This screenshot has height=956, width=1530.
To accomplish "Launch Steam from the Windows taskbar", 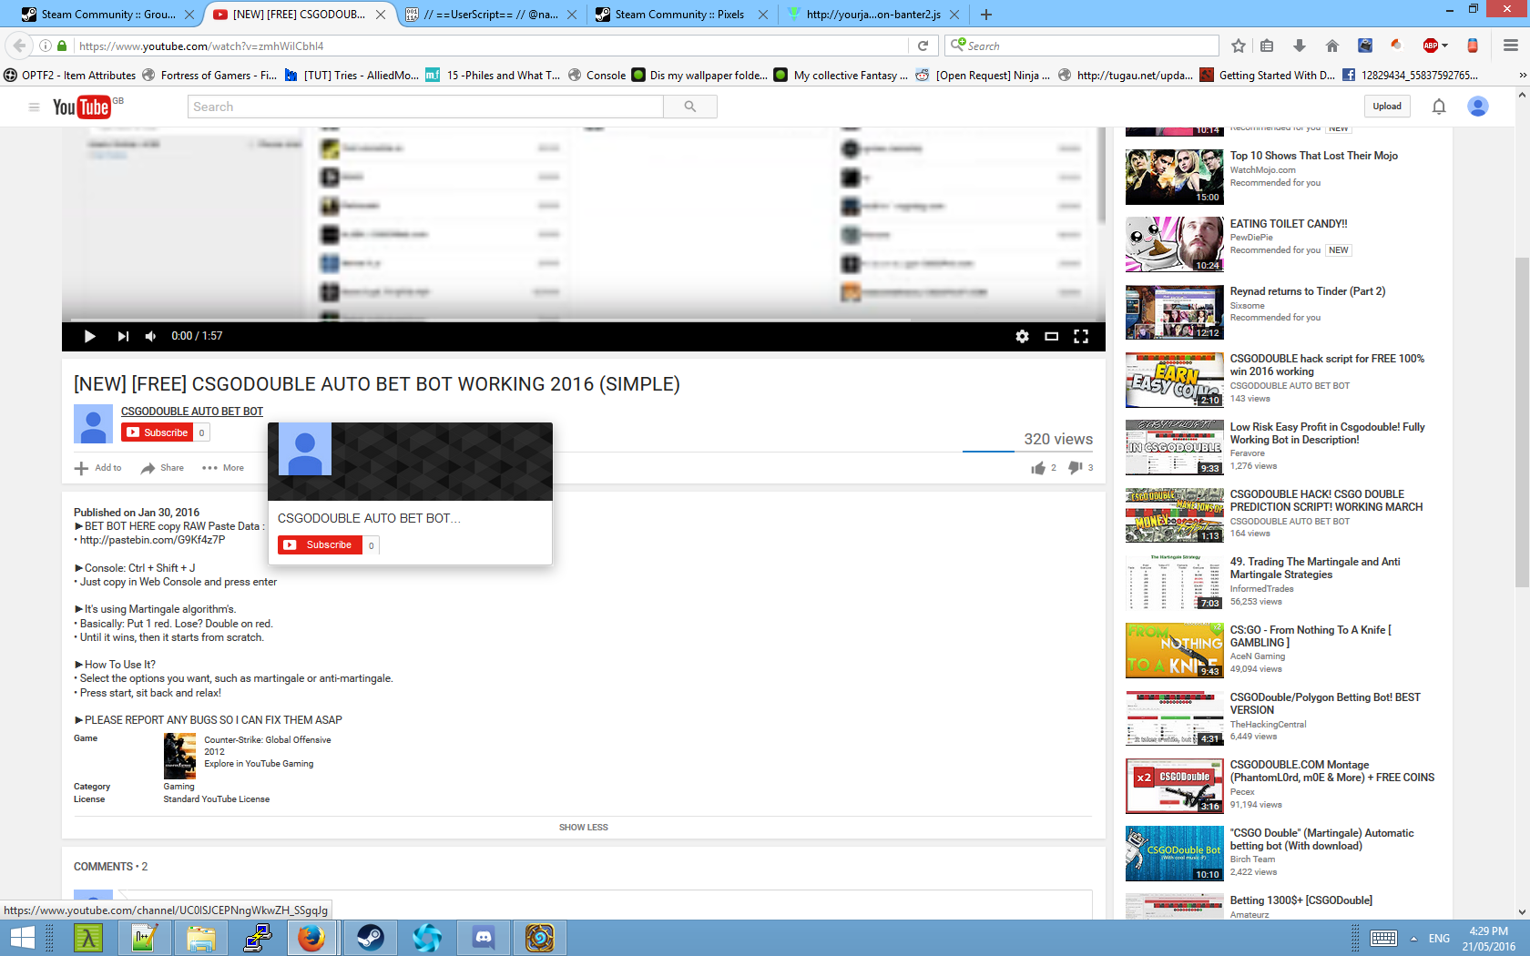I will tap(370, 938).
